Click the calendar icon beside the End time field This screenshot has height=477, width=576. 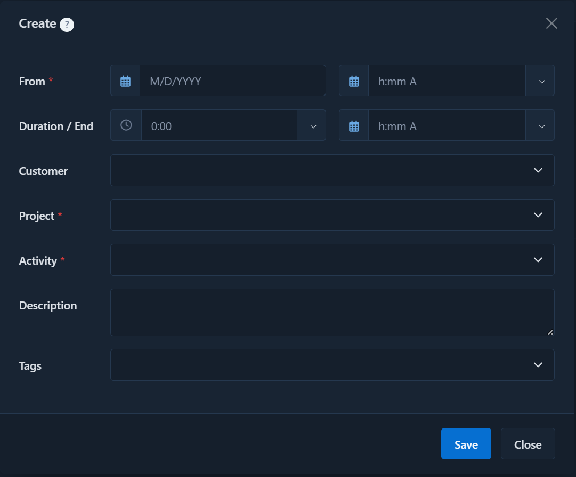[x=354, y=126]
